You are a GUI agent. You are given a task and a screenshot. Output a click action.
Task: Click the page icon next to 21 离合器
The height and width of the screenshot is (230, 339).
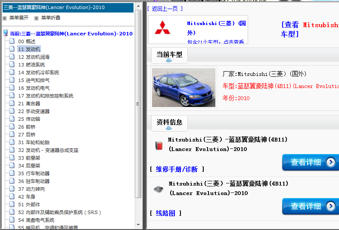tap(12, 104)
